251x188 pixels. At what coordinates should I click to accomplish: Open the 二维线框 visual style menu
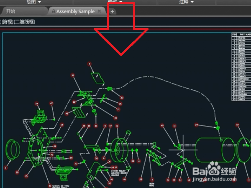pyautogui.click(x=24, y=22)
